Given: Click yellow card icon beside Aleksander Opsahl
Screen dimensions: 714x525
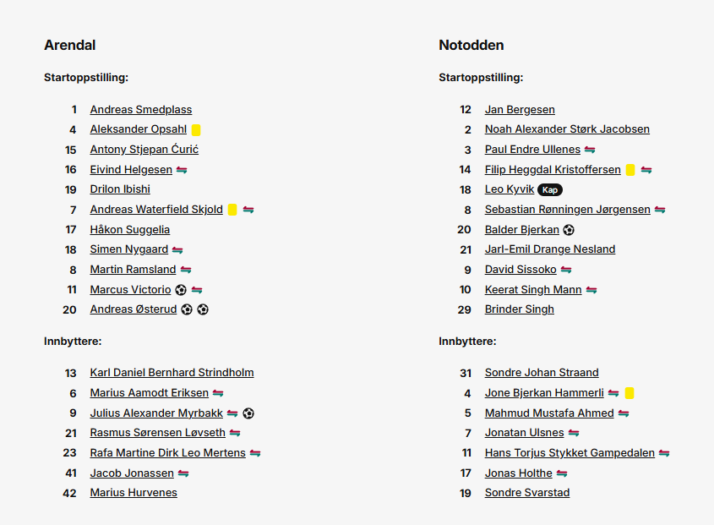Looking at the screenshot, I should point(196,130).
